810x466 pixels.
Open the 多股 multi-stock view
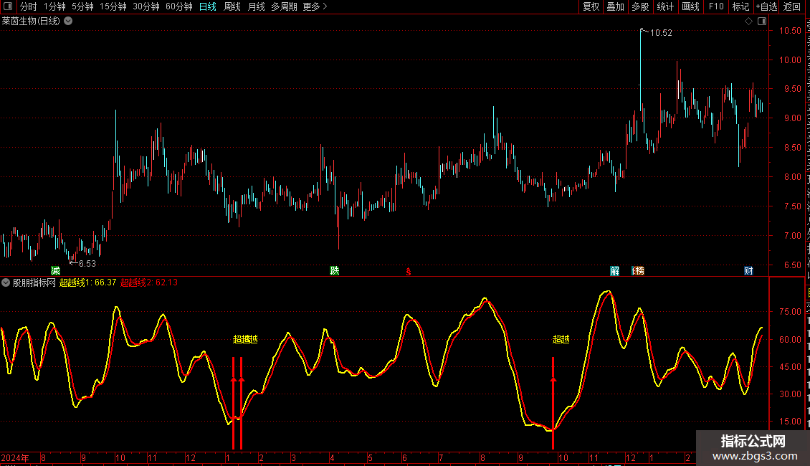pos(641,6)
